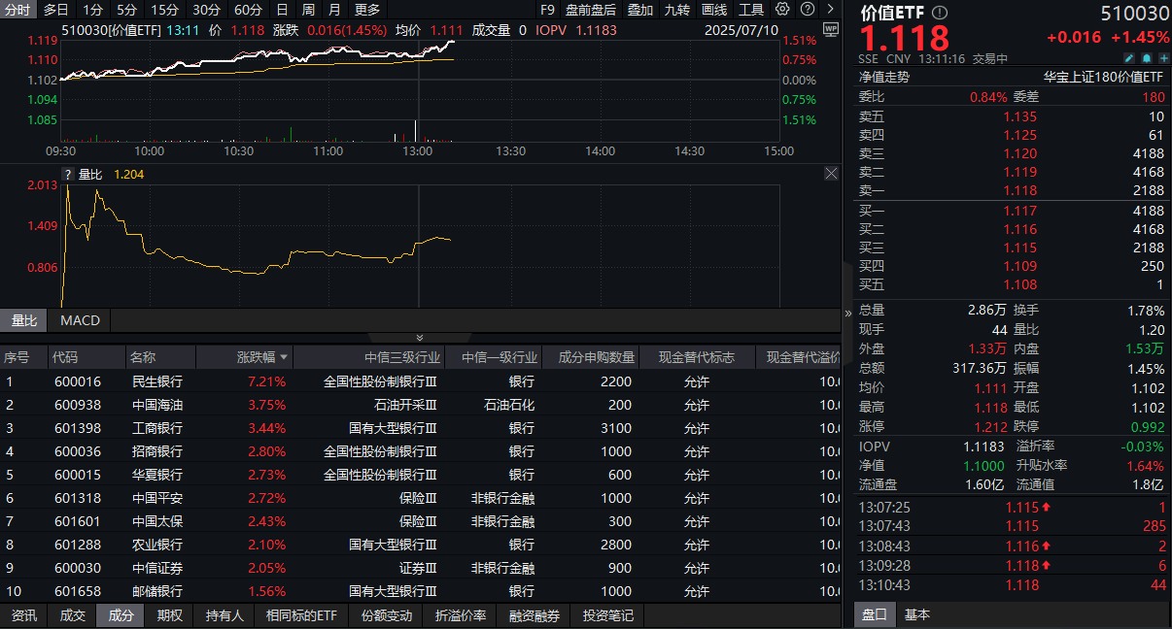Open chart settings via the gear icon
This screenshot has height=629, width=1172.
point(782,9)
